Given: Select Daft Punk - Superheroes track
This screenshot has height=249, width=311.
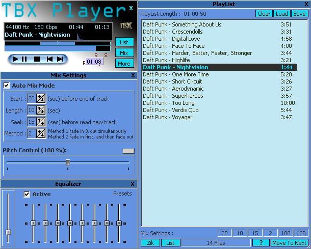Looking at the screenshot, I should 220,96.
